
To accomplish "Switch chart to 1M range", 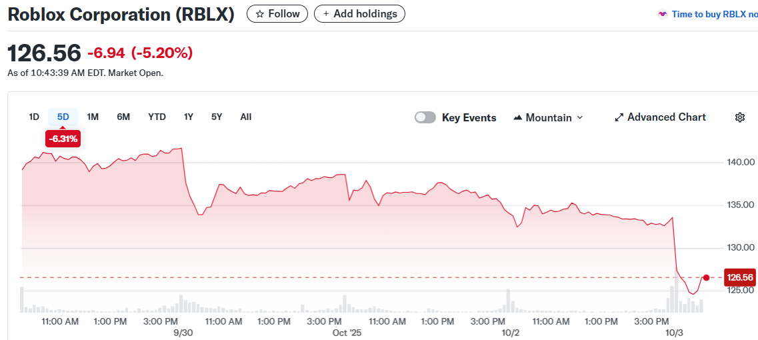I will coord(93,117).
